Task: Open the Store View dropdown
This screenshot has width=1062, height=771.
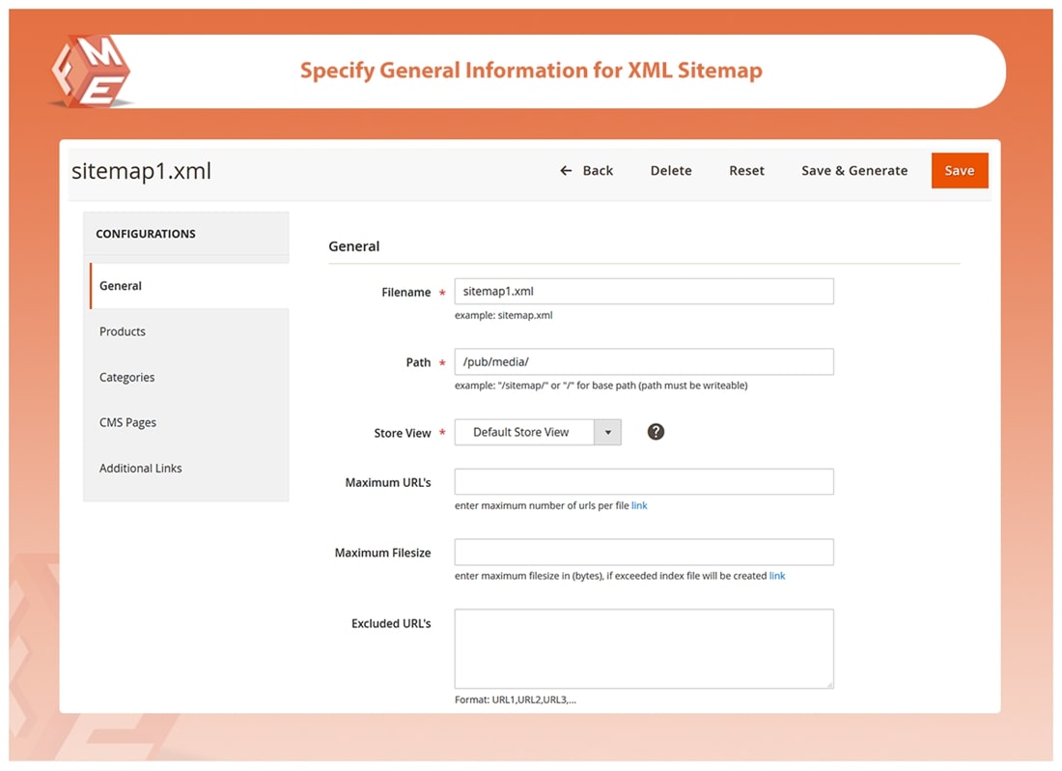Action: 538,432
